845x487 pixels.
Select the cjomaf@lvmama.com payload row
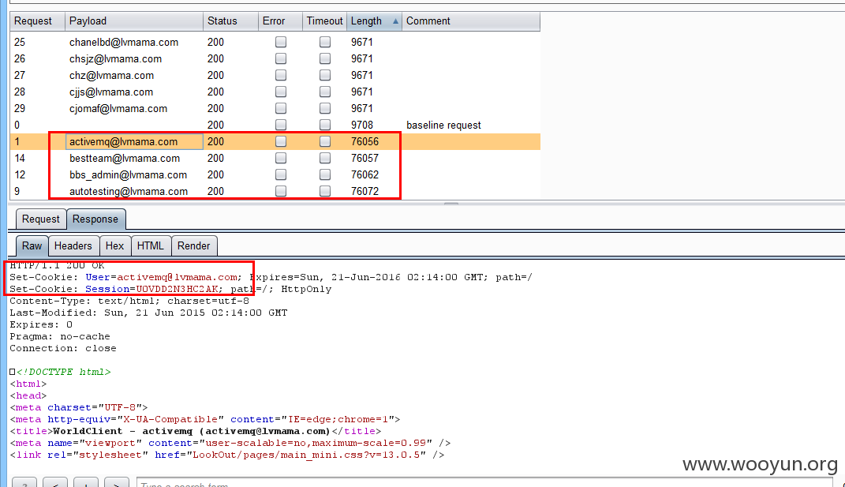coord(275,108)
